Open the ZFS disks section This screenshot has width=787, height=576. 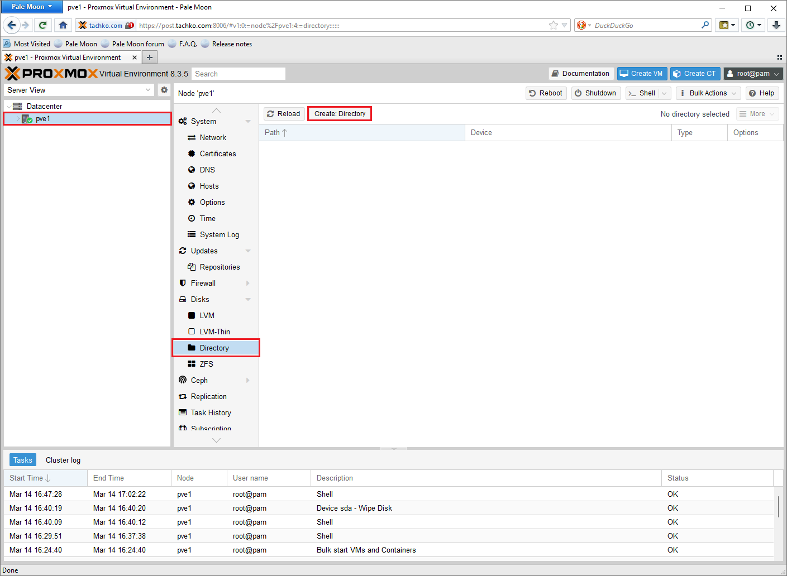206,364
